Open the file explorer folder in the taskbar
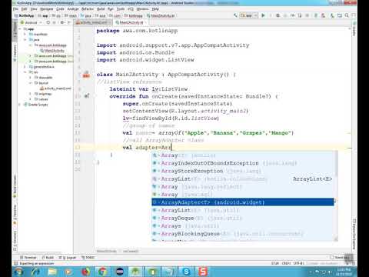 [x=52, y=272]
